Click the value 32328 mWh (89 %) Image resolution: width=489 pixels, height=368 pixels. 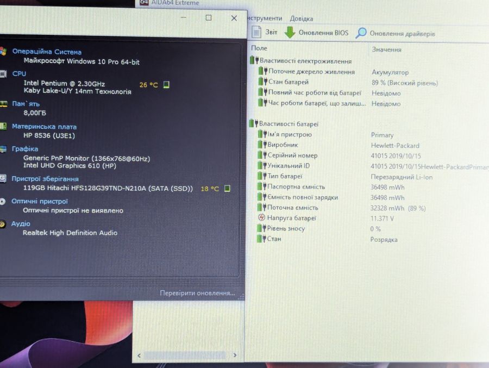pyautogui.click(x=398, y=208)
